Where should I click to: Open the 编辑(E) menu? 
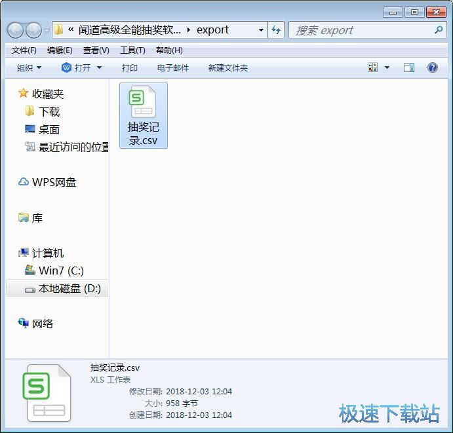(x=60, y=50)
